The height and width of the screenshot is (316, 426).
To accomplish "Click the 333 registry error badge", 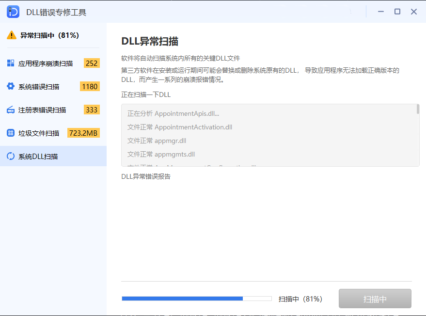I will coord(92,110).
